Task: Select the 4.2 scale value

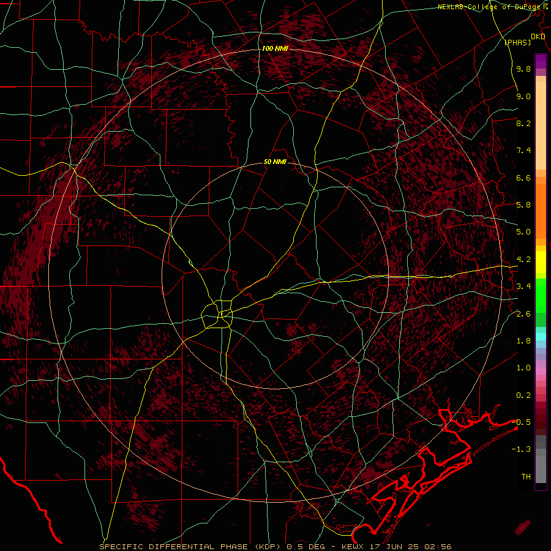Action: [x=523, y=260]
